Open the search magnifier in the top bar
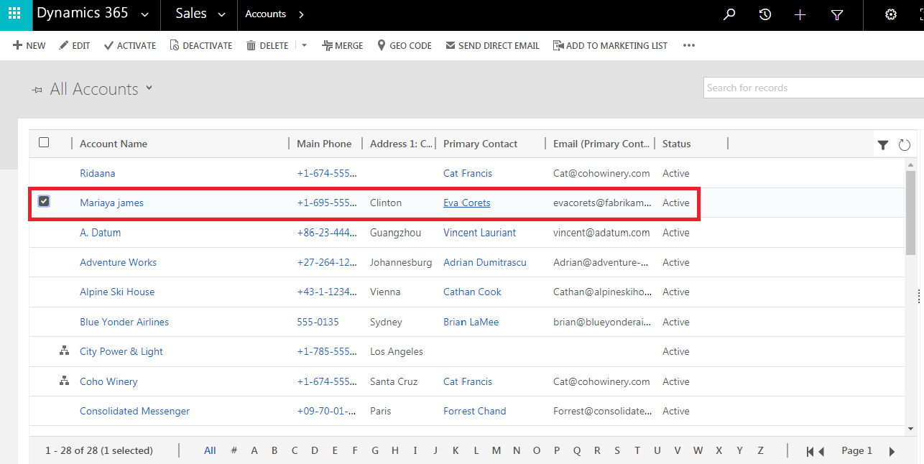This screenshot has width=924, height=464. click(x=729, y=14)
